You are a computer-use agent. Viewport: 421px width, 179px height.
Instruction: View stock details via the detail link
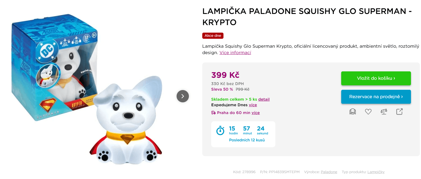tap(264, 99)
